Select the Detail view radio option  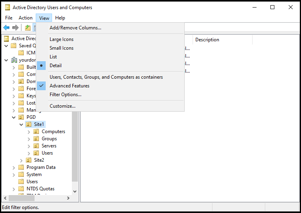click(x=110, y=66)
